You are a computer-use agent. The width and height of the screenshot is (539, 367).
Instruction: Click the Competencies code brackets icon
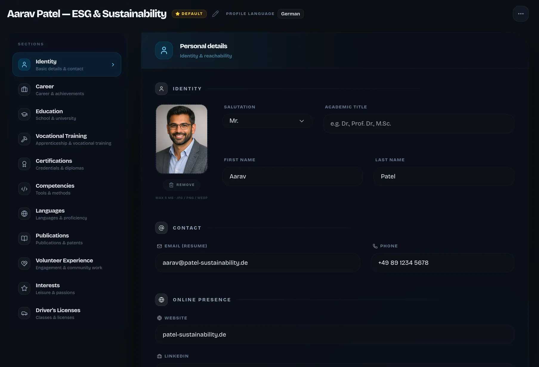coord(24,189)
